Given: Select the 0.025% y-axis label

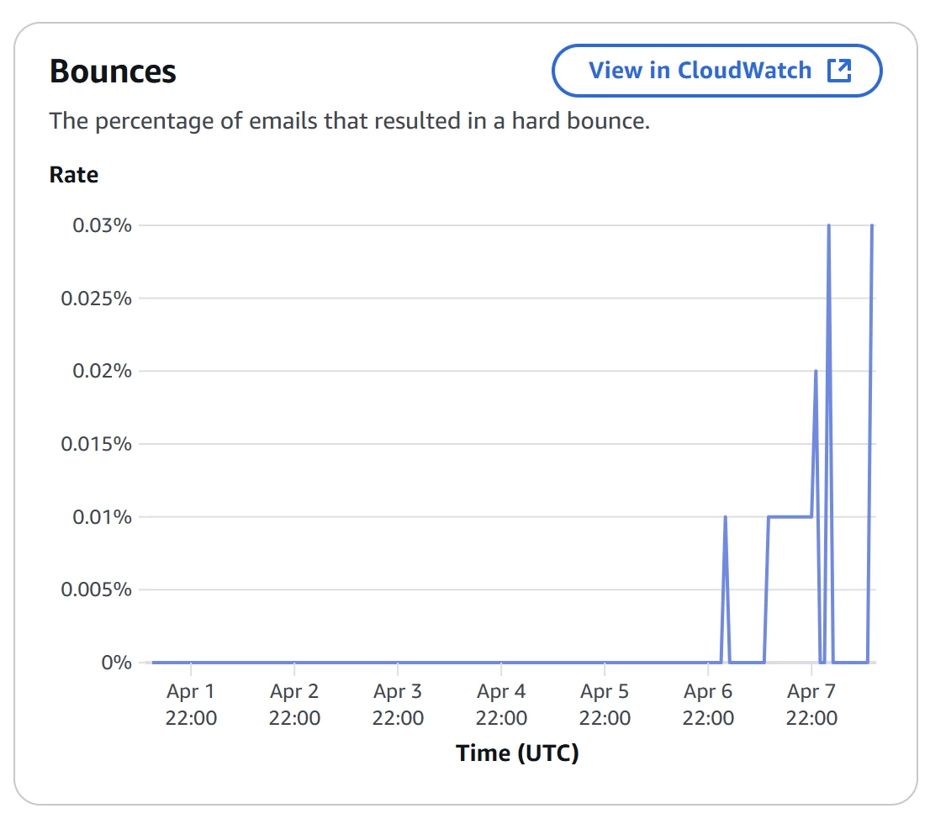Looking at the screenshot, I should pos(97,299).
